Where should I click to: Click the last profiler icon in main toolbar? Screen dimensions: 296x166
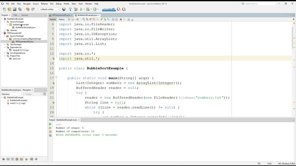pos(124,9)
